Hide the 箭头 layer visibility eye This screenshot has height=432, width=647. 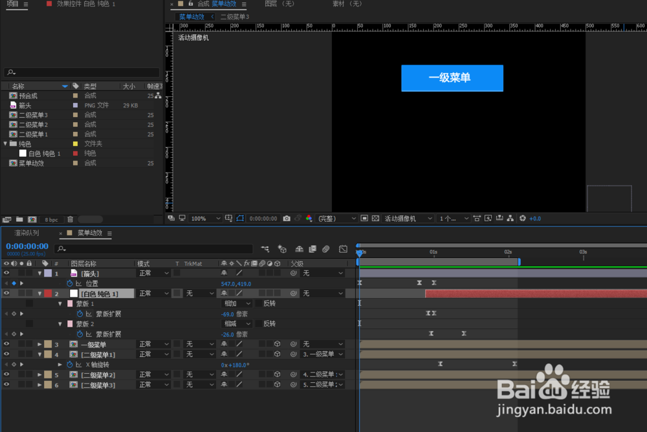[6, 273]
